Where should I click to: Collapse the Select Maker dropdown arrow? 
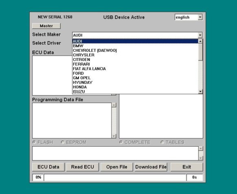(x=200, y=35)
